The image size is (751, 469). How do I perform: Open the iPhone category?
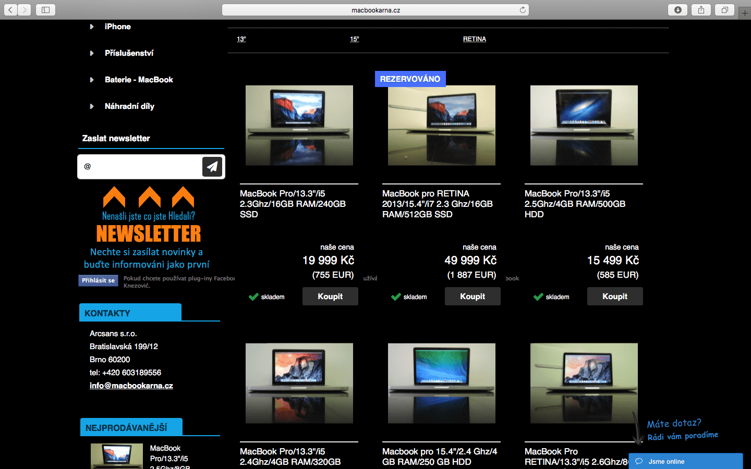(x=118, y=27)
